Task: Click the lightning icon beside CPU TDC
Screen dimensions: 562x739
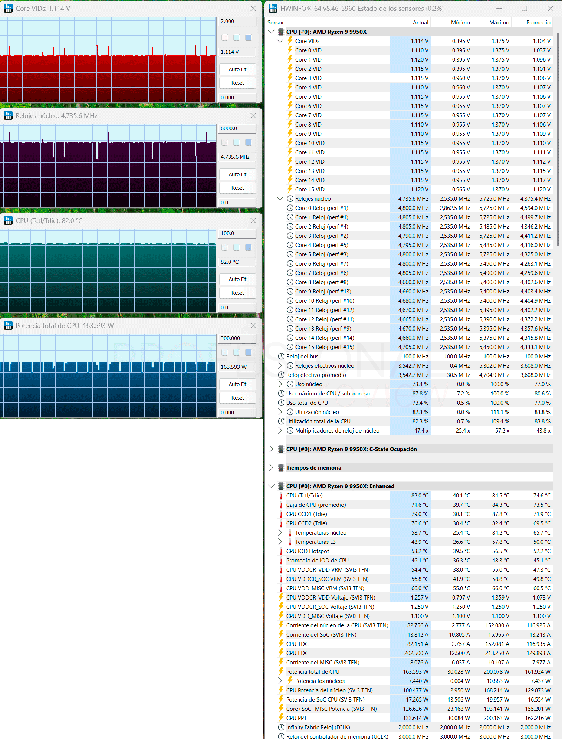Action: tap(281, 644)
